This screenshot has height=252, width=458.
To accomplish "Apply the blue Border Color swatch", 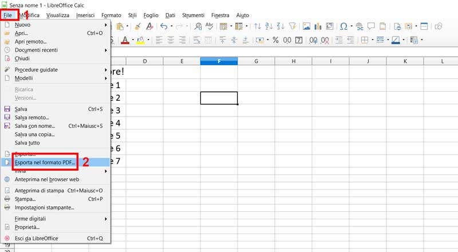I will pos(396,40).
